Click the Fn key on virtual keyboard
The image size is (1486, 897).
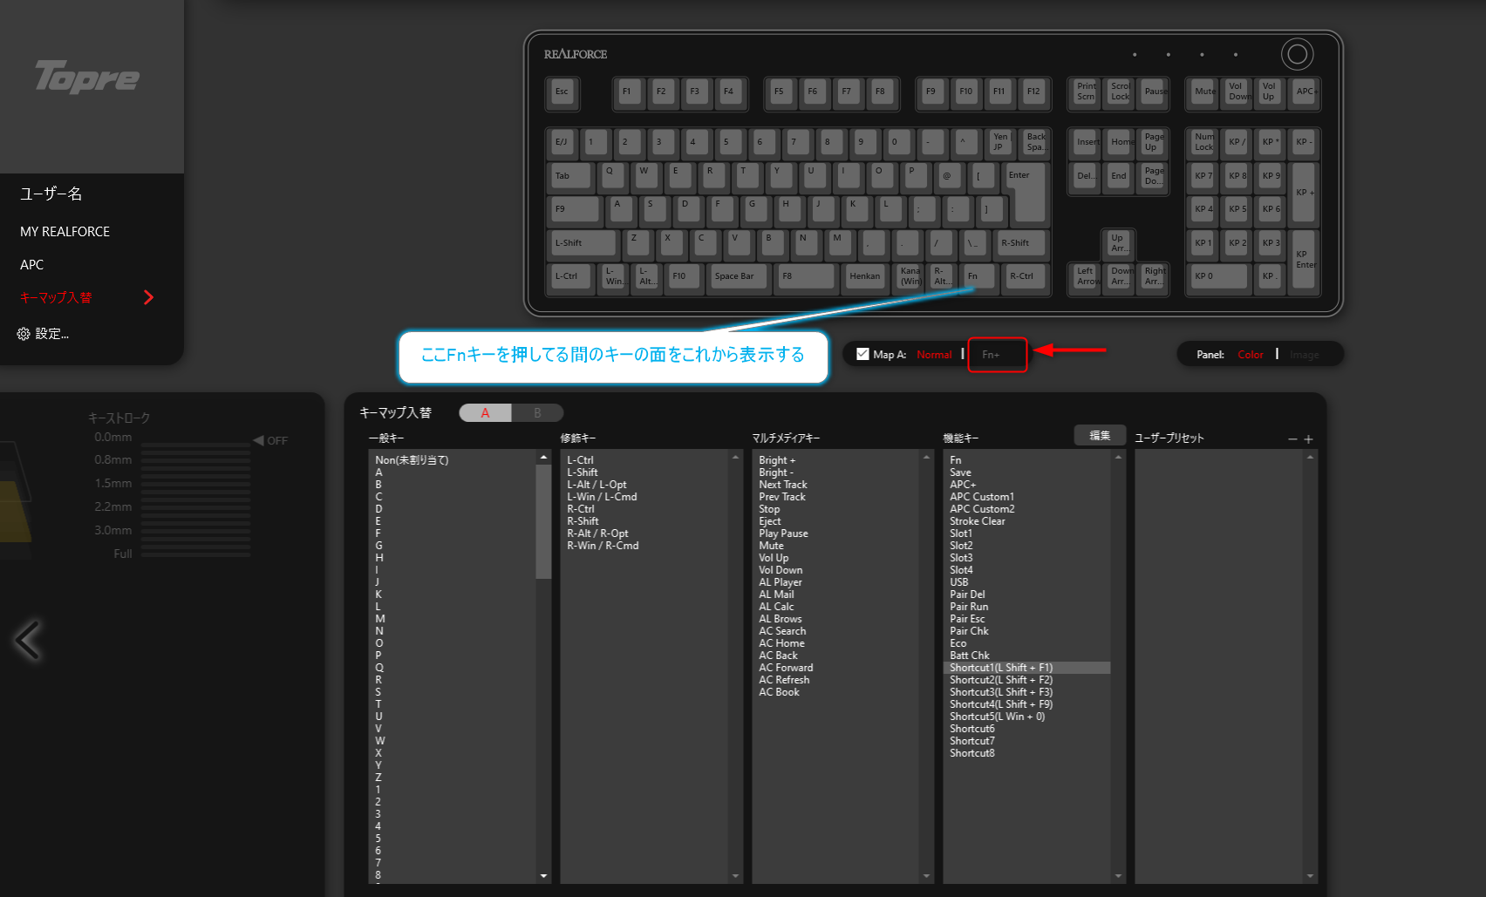point(978,276)
